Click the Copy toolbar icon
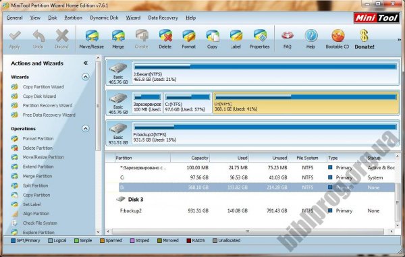405x257 pixels. click(213, 36)
